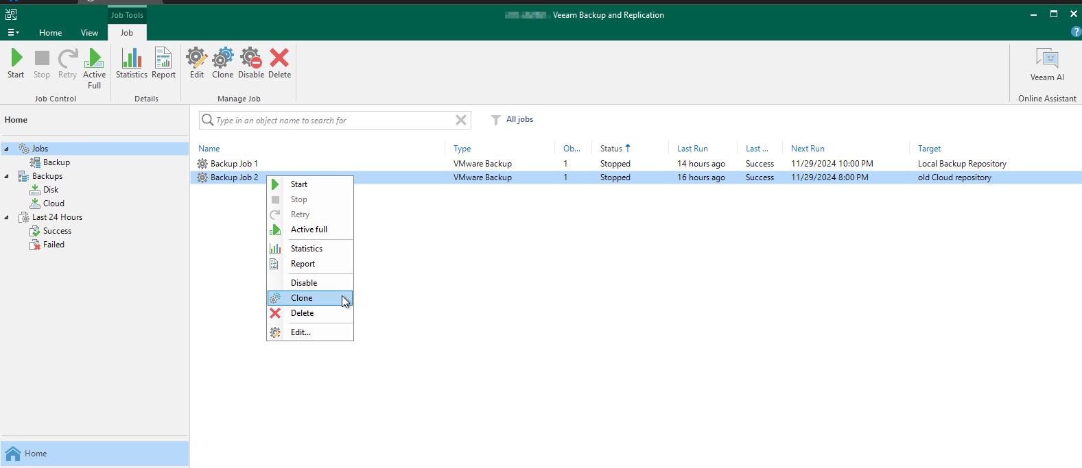Image resolution: width=1082 pixels, height=468 pixels.
Task: Choose Delete in the context menu
Action: click(310, 313)
